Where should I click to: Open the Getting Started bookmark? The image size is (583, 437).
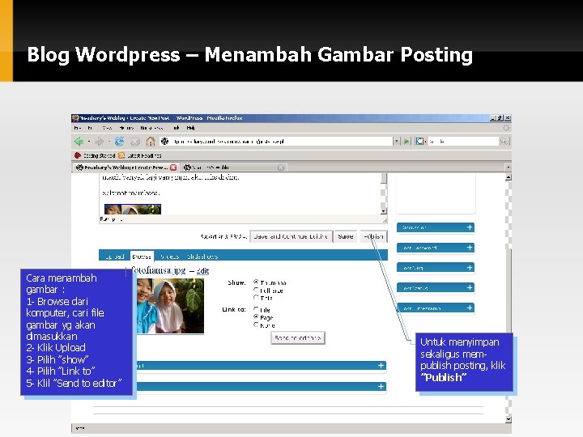(x=95, y=155)
